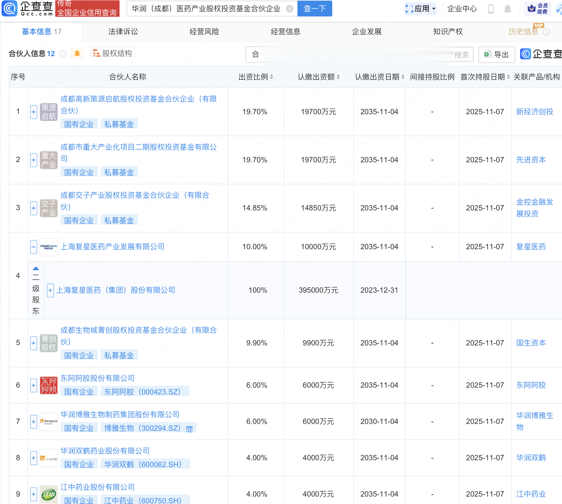The image size is (562, 504).
Task: Open 成都市重大产业化项目二期股权投资基金 link
Action: tap(138, 153)
